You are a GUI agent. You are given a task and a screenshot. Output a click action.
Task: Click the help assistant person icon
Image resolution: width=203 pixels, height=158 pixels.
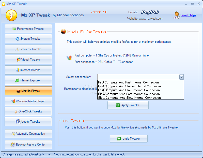click(x=177, y=15)
